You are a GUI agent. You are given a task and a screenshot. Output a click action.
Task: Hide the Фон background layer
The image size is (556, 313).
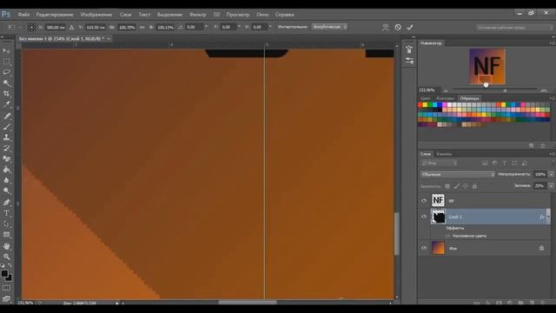pos(424,248)
